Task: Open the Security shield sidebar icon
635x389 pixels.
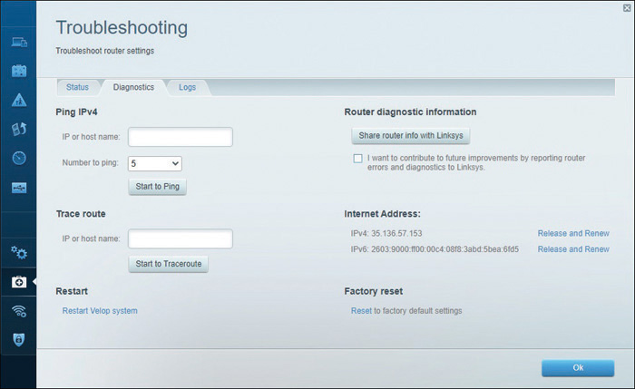Action: [19, 340]
